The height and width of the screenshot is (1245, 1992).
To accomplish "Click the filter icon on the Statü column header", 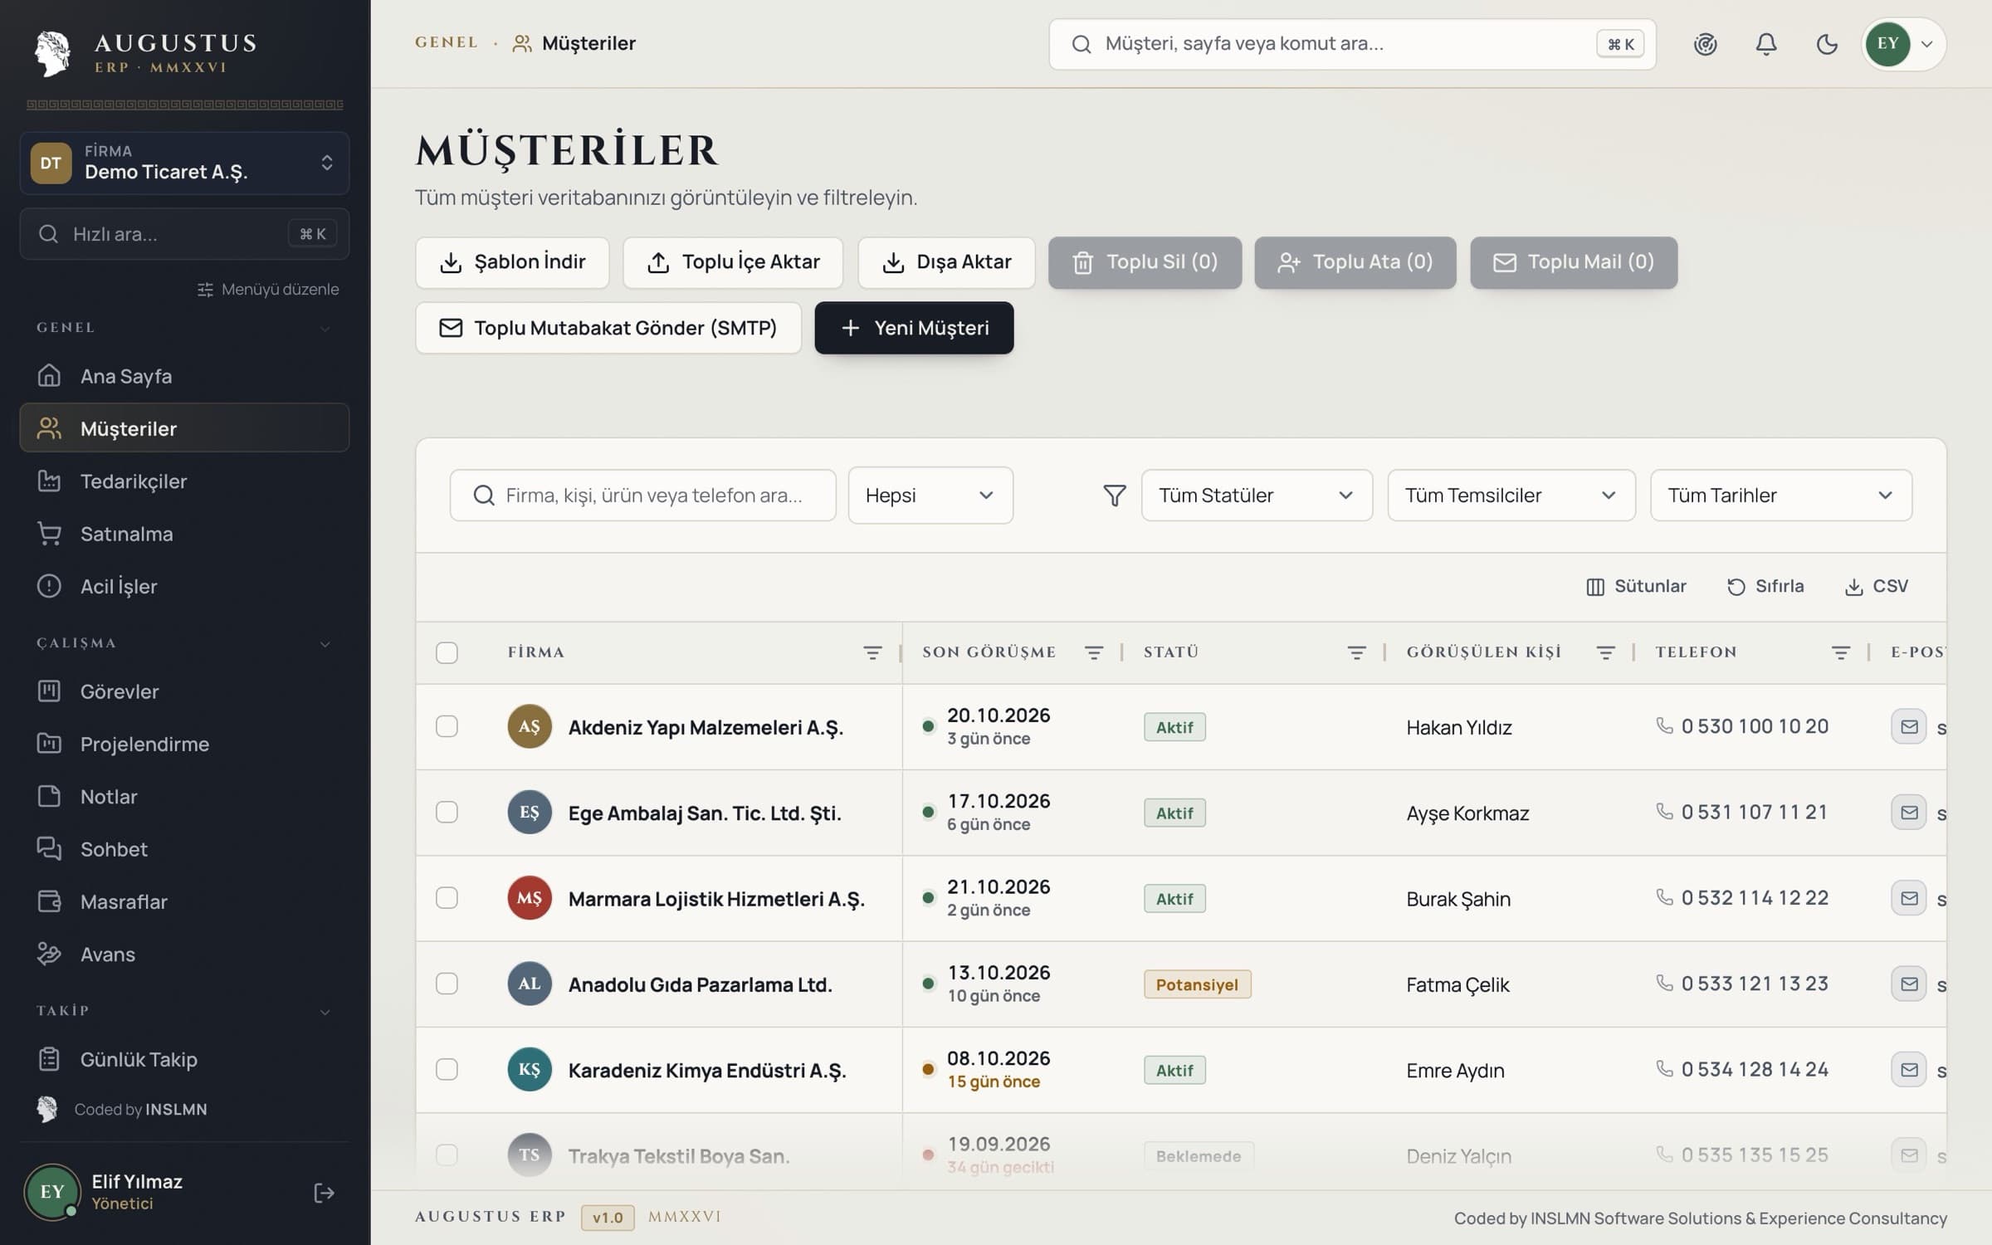I will point(1356,652).
